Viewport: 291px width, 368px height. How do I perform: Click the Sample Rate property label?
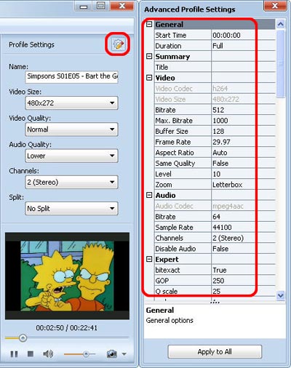[x=175, y=227]
